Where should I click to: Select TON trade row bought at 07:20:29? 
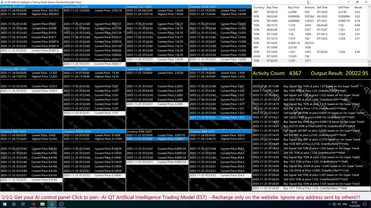coord(310,61)
